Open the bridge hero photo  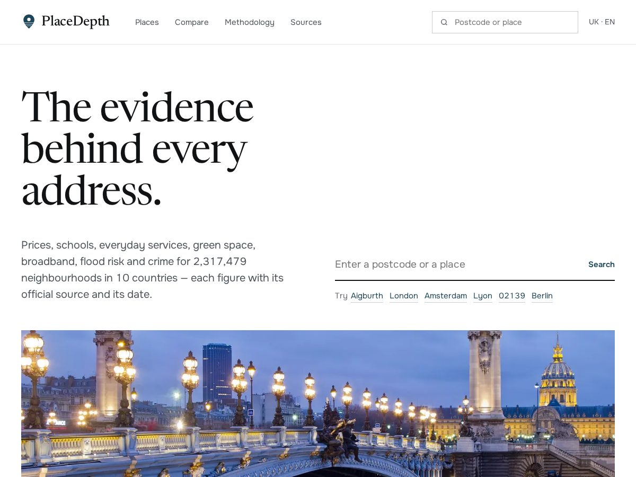click(318, 403)
